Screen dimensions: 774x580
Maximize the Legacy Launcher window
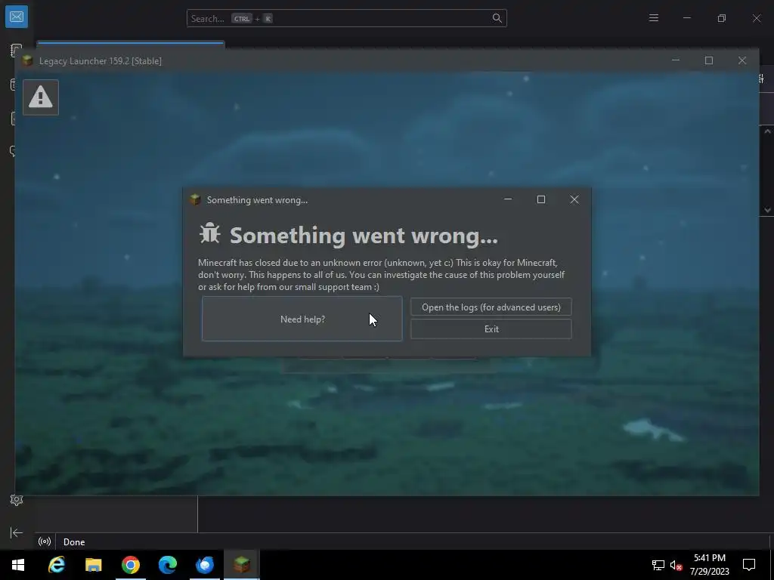tap(709, 60)
